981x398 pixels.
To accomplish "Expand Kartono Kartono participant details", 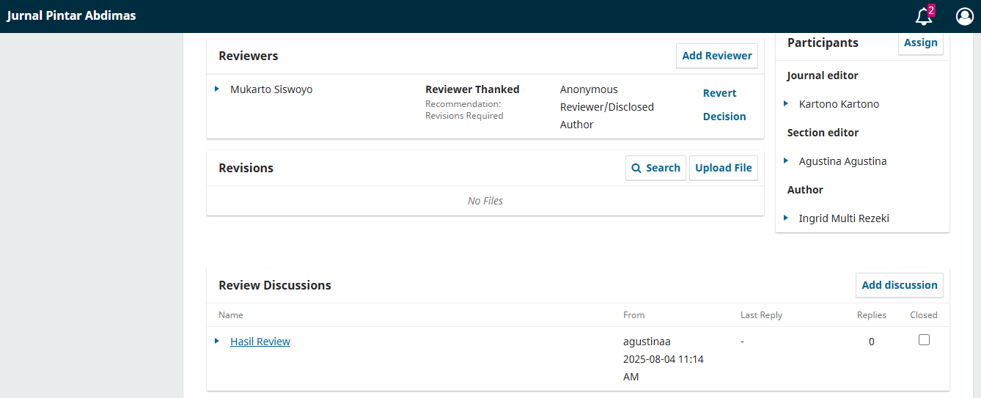I will [786, 103].
